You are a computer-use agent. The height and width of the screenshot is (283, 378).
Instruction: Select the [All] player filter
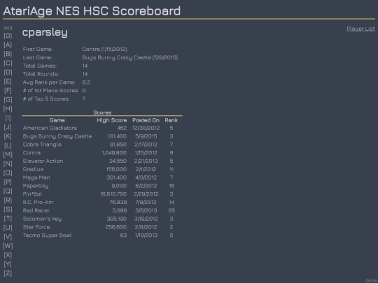click(x=8, y=28)
